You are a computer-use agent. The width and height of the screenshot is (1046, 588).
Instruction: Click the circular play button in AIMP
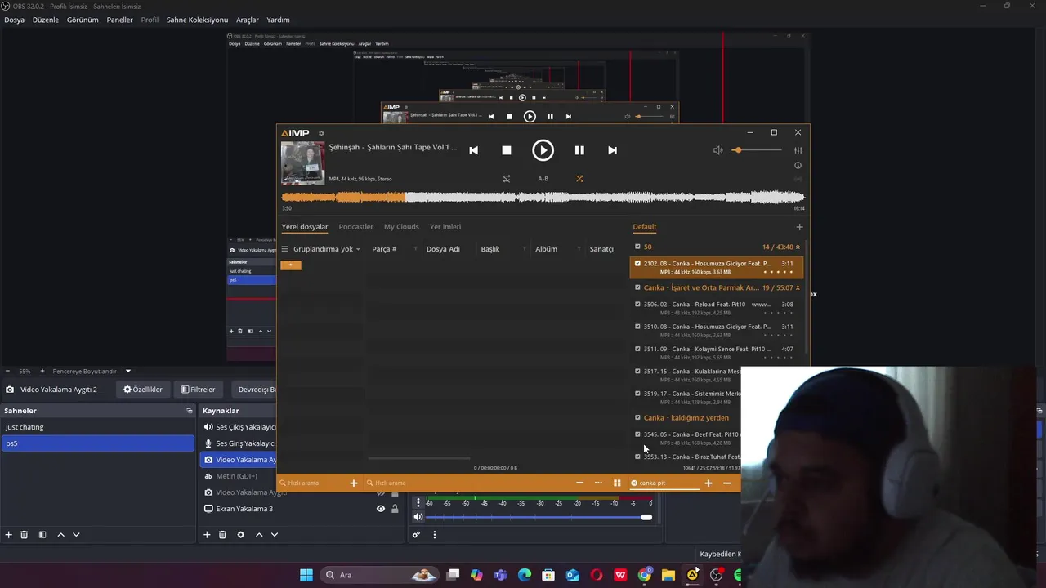[x=543, y=150]
